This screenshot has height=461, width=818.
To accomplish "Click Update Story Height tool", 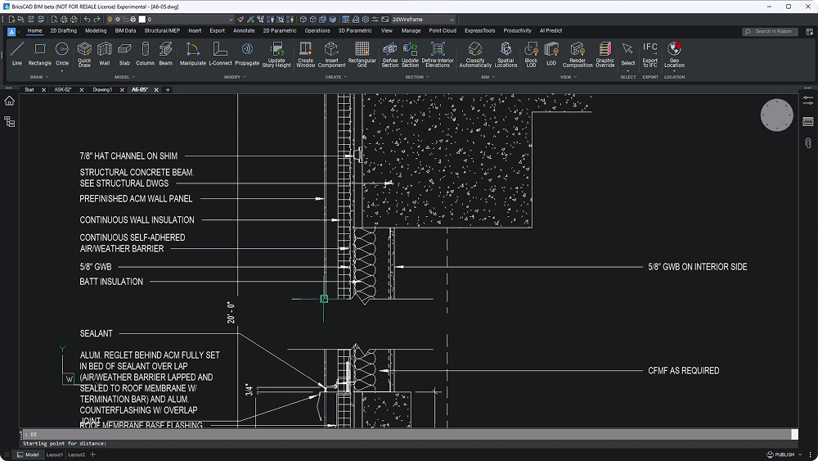I will (x=276, y=55).
